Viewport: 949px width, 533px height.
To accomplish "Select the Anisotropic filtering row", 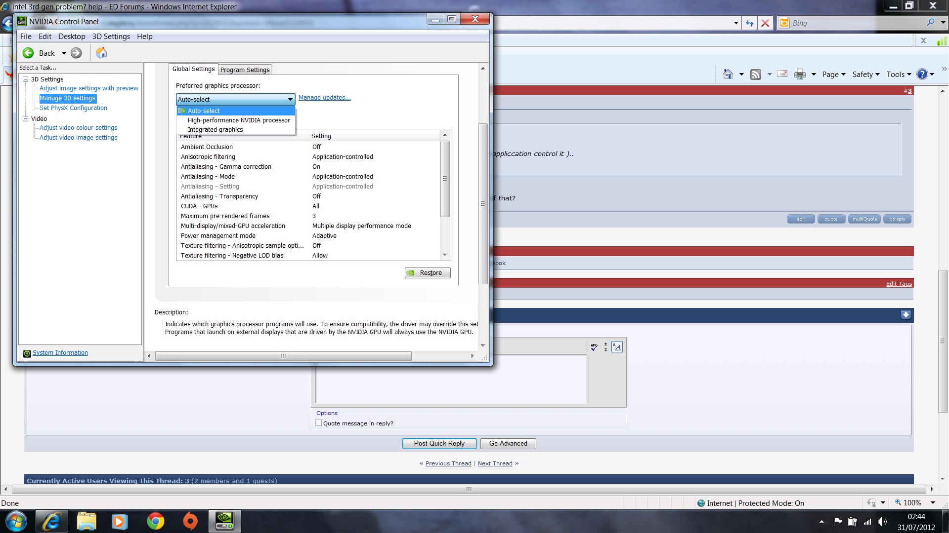I will coord(308,157).
